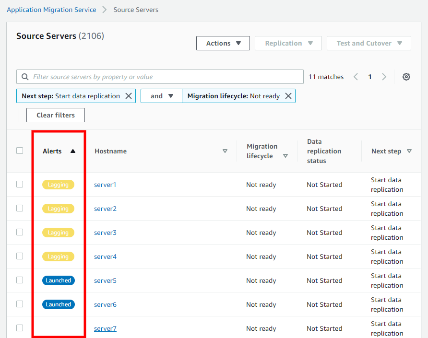Remove the Migration lifecycle filter token
428x338 pixels.
(x=288, y=96)
